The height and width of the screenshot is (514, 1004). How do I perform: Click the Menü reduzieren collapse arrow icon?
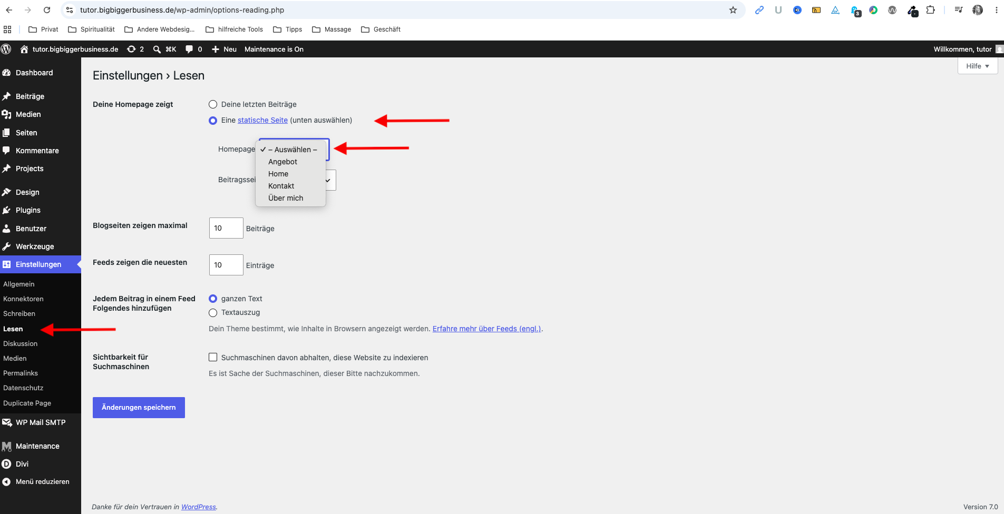click(7, 482)
